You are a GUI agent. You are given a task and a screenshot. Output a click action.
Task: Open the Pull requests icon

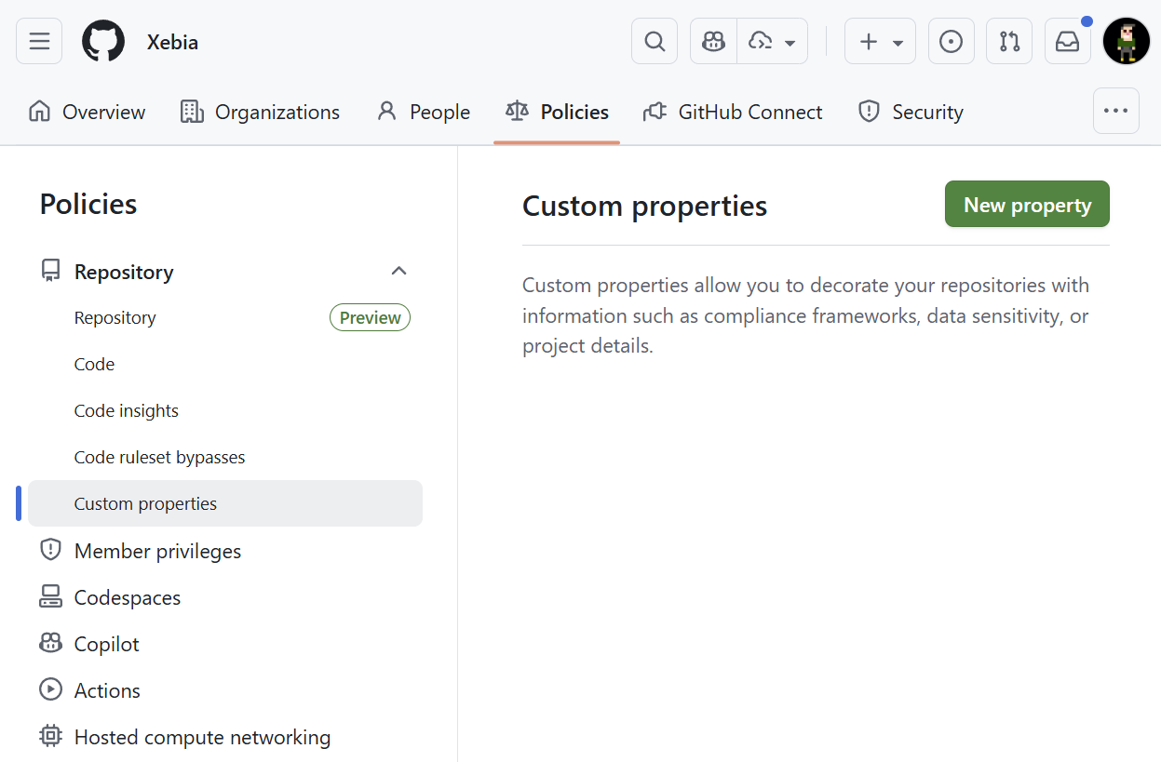pyautogui.click(x=1009, y=42)
